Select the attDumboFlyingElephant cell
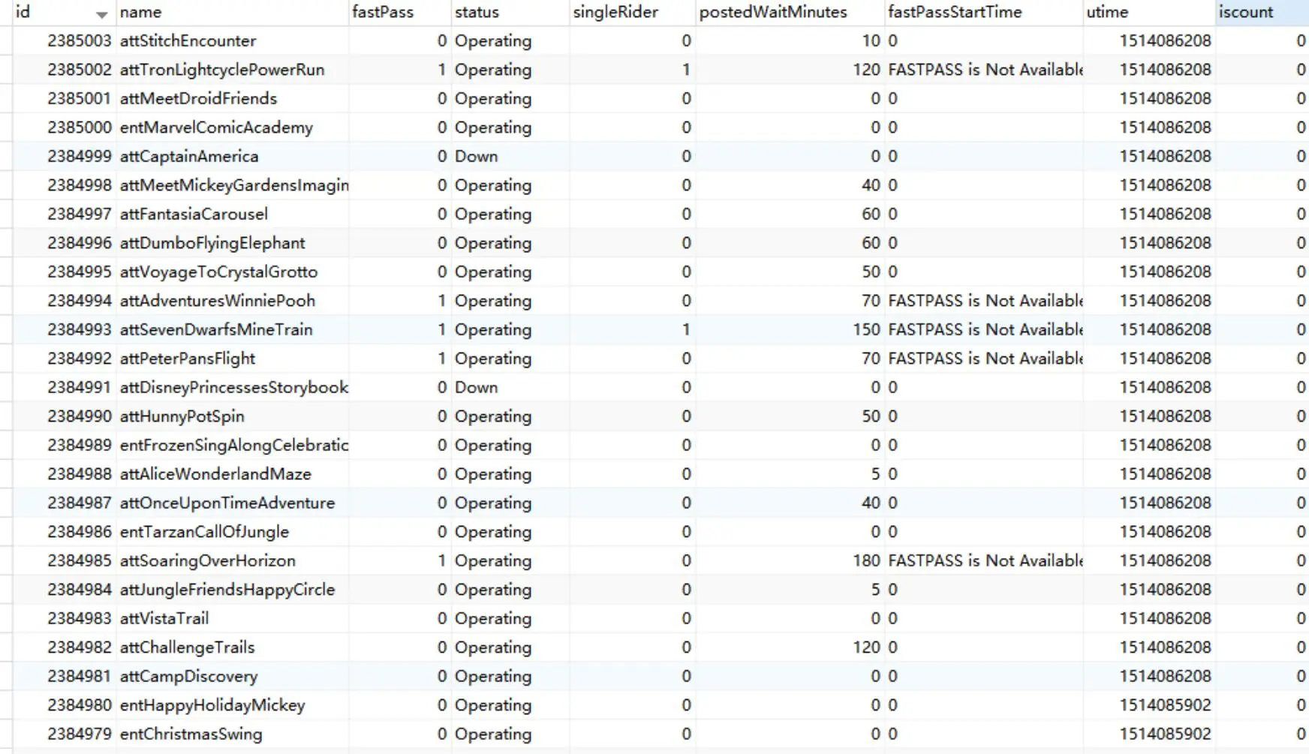Viewport: 1309px width, 754px height. pos(233,243)
